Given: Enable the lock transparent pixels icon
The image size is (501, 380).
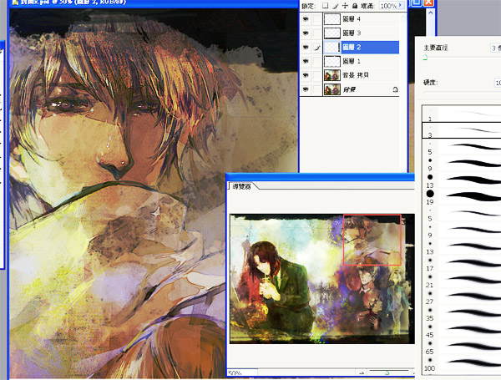Looking at the screenshot, I should click(x=326, y=6).
